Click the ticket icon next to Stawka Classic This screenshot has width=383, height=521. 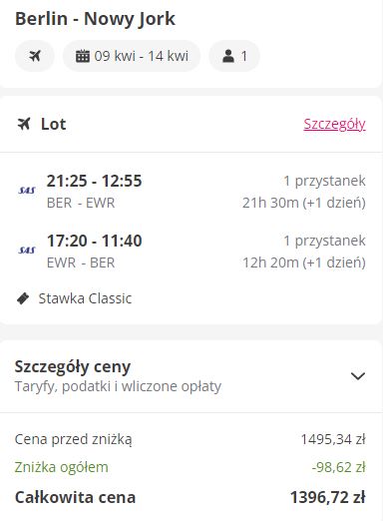23,298
